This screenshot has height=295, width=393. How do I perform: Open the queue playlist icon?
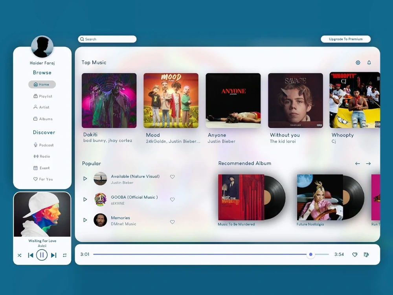[366, 254]
